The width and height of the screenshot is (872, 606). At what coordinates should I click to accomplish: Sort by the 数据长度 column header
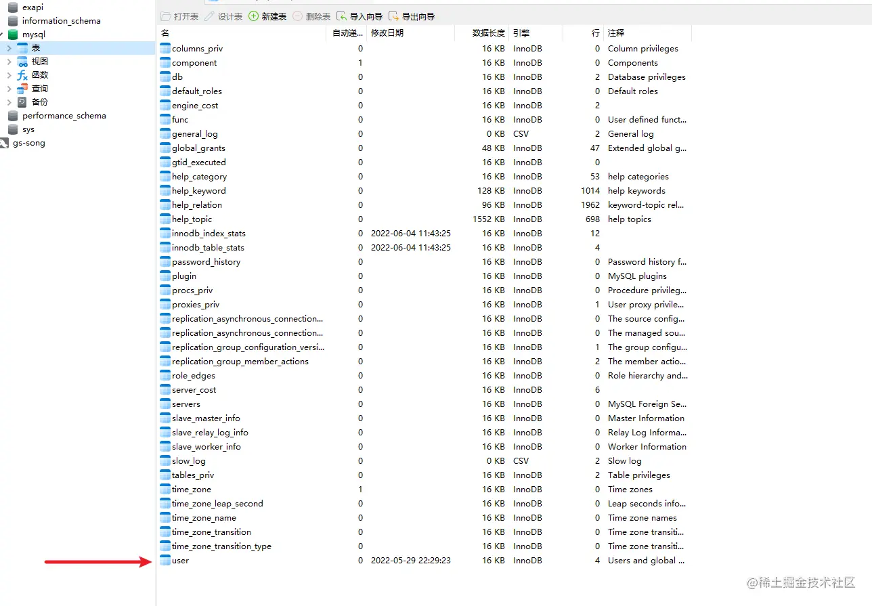click(x=481, y=33)
